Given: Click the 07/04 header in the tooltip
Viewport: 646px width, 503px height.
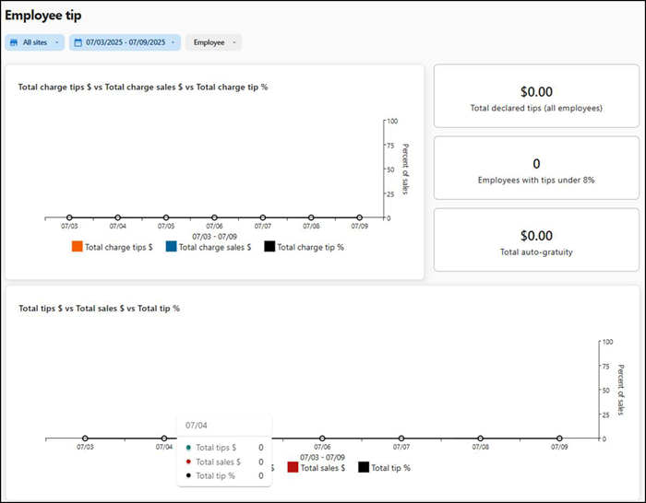Looking at the screenshot, I should (x=196, y=426).
